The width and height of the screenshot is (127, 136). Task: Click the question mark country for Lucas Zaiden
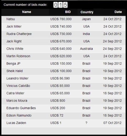(x=86, y=123)
